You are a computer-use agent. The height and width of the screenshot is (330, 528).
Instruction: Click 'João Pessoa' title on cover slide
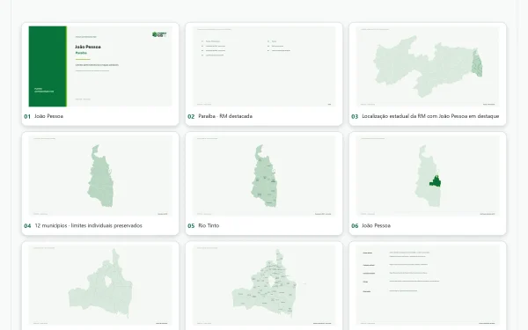[x=88, y=47]
